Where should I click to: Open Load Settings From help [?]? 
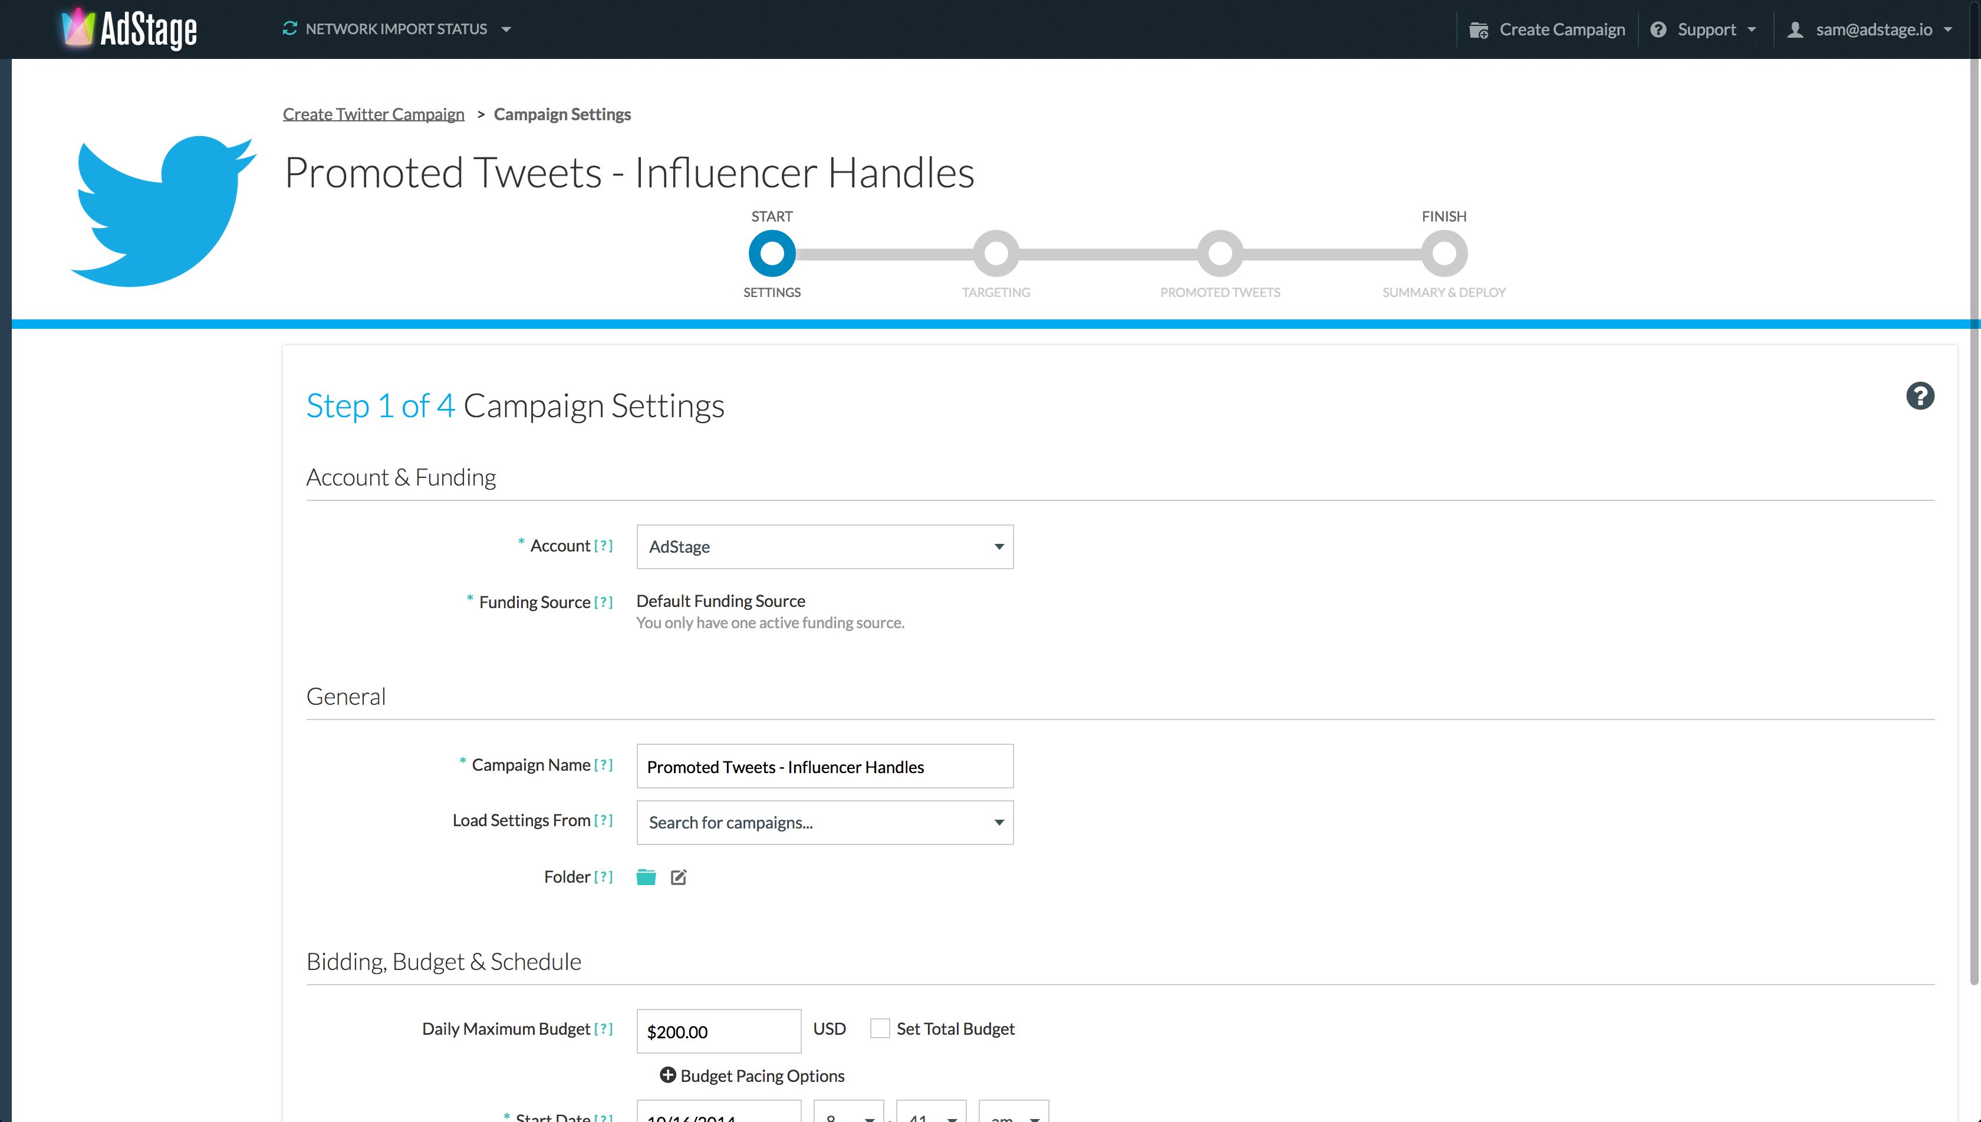pos(604,820)
